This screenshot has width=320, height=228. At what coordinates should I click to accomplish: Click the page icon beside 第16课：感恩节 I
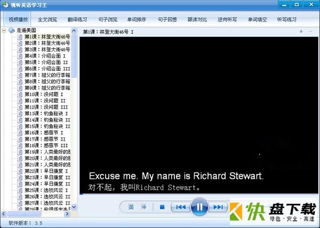click(20, 133)
